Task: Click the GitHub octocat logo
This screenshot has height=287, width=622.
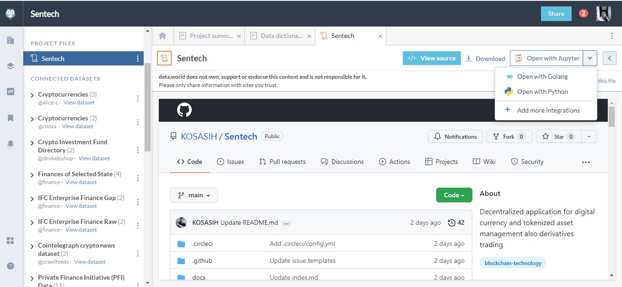Action: click(x=184, y=110)
